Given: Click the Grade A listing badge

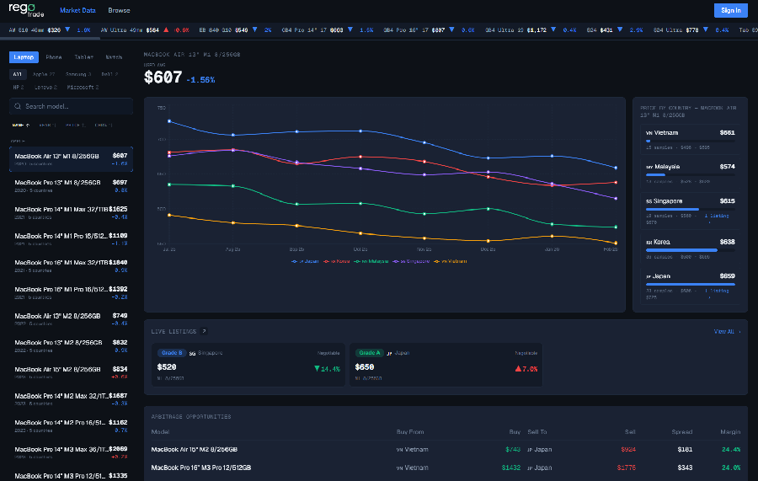Looking at the screenshot, I should [369, 353].
